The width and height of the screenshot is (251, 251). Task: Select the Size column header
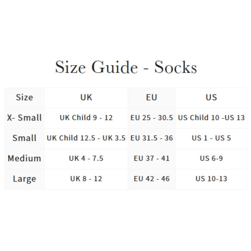24,97
